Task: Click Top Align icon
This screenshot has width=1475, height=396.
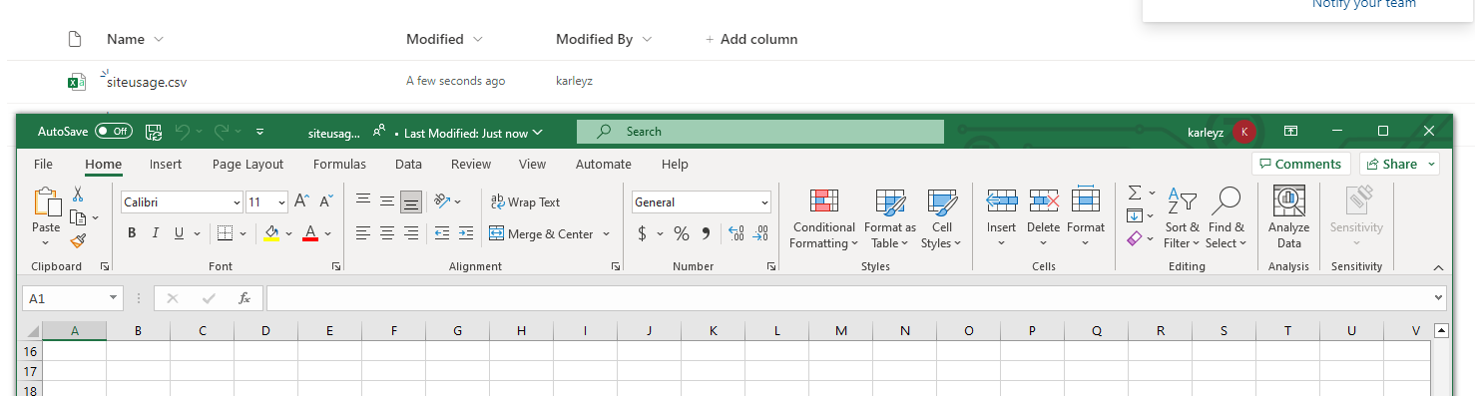Action: point(363,201)
